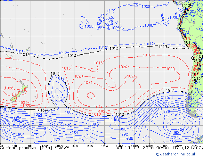Click the 1028 isobar label near New Zealand
Image resolution: width=203 pixels, height=157 pixels.
[x=9, y=88]
